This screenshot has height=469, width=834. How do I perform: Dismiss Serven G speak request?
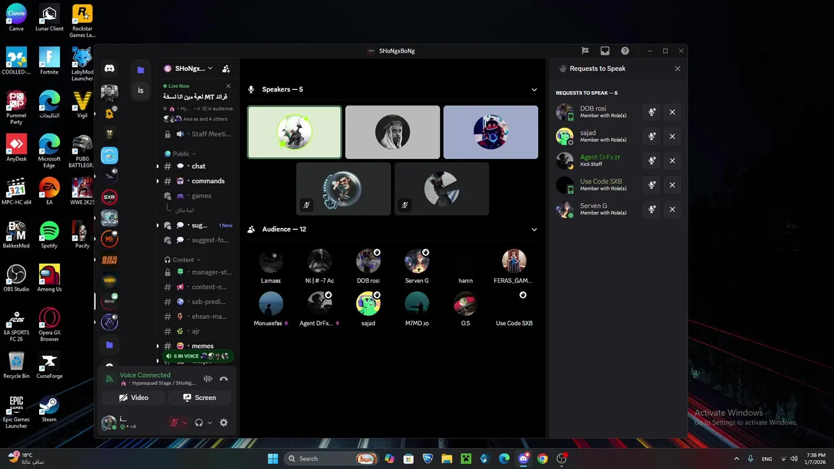tap(672, 209)
